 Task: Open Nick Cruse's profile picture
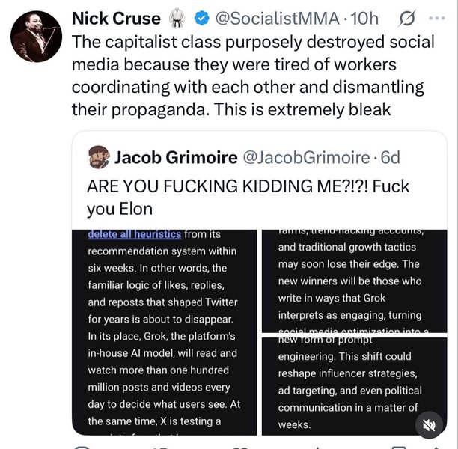tap(37, 37)
